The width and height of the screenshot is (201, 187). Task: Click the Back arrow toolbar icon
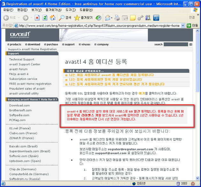pos(6,18)
